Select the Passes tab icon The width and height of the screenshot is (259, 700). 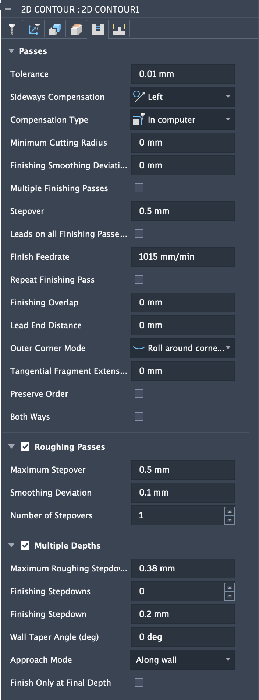[x=97, y=29]
